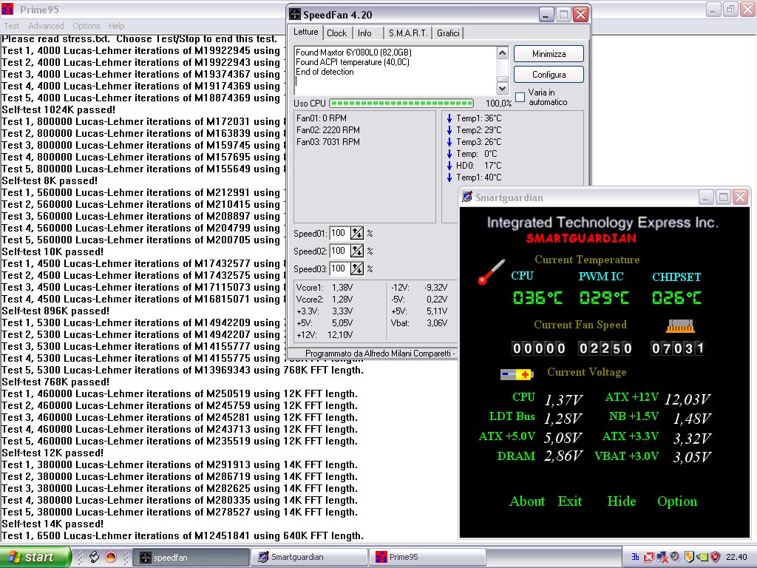Select the Letture tab in SpeedFan
757x568 pixels.
click(306, 32)
